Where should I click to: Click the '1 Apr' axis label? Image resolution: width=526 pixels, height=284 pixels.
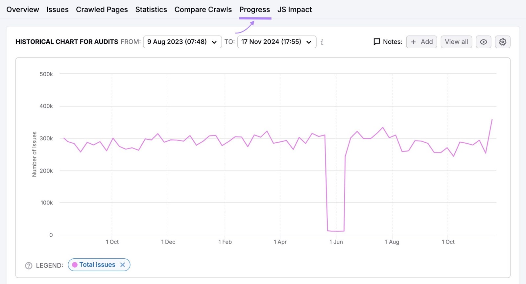[x=280, y=242]
